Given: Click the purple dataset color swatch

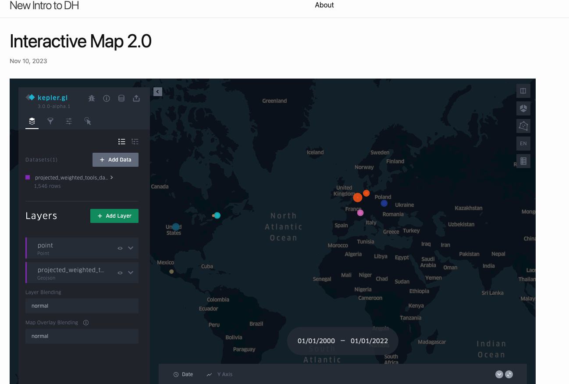Looking at the screenshot, I should click(28, 177).
